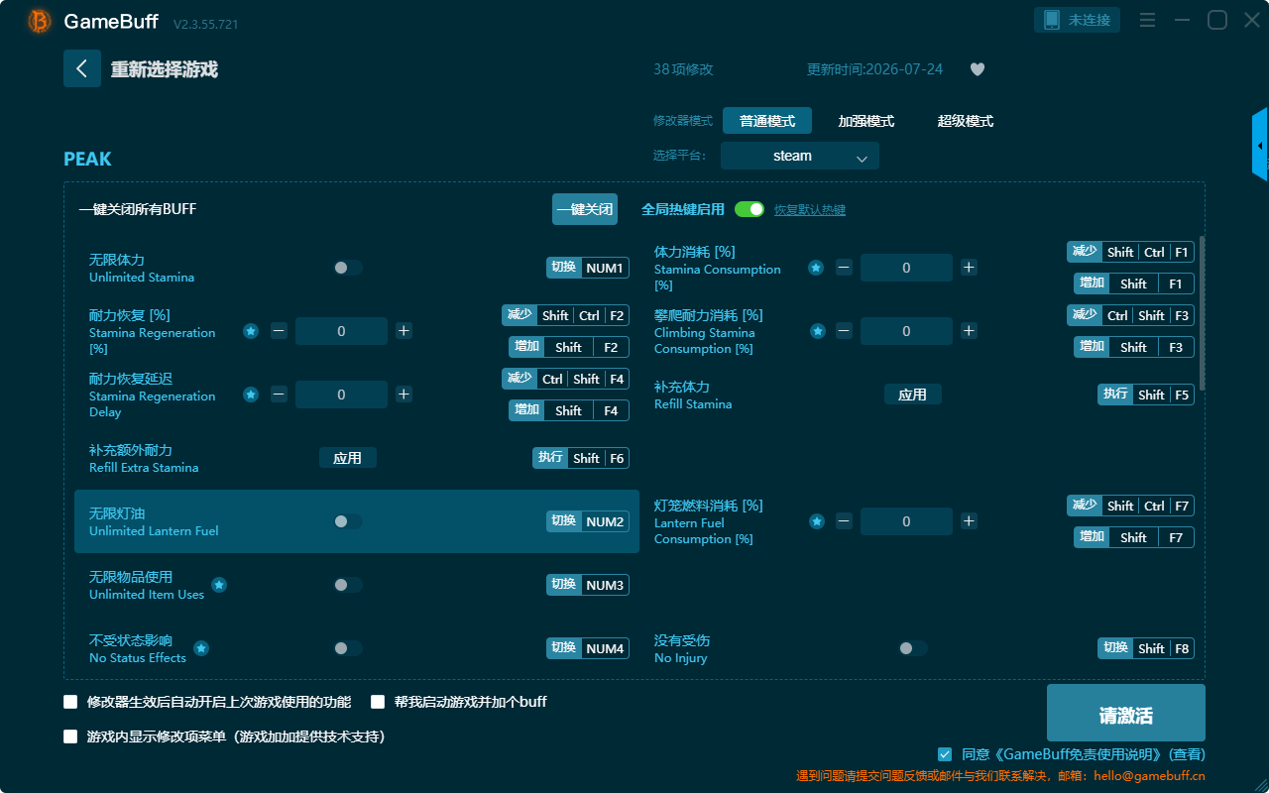1269x793 pixels.
Task: Click the 重新选择游戏 title text
Action: (164, 69)
